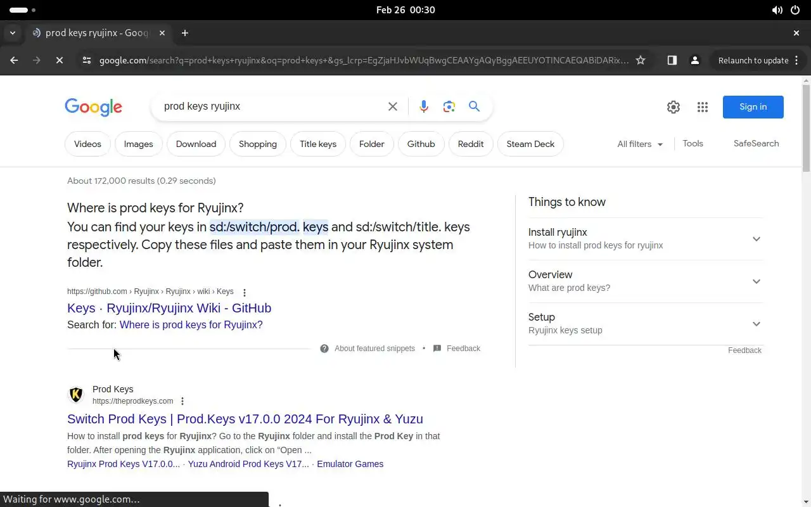The height and width of the screenshot is (507, 811).
Task: Open Keys · Ryujinx/Ryujinx Wiki - GitHub link
Action: (x=169, y=308)
